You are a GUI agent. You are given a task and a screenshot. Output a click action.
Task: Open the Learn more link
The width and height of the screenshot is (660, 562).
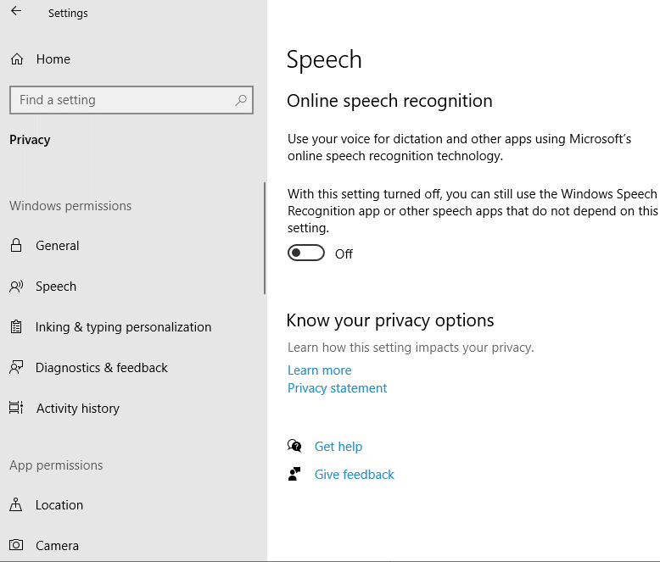pyautogui.click(x=319, y=370)
